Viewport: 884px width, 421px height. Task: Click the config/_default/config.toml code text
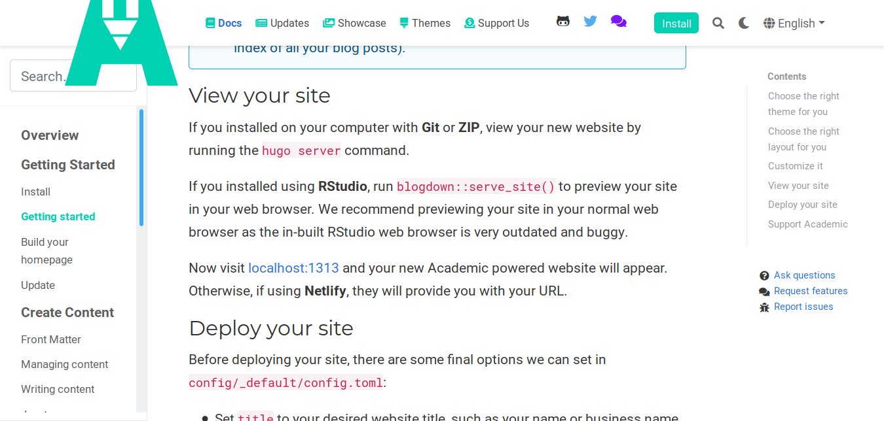pyautogui.click(x=285, y=382)
